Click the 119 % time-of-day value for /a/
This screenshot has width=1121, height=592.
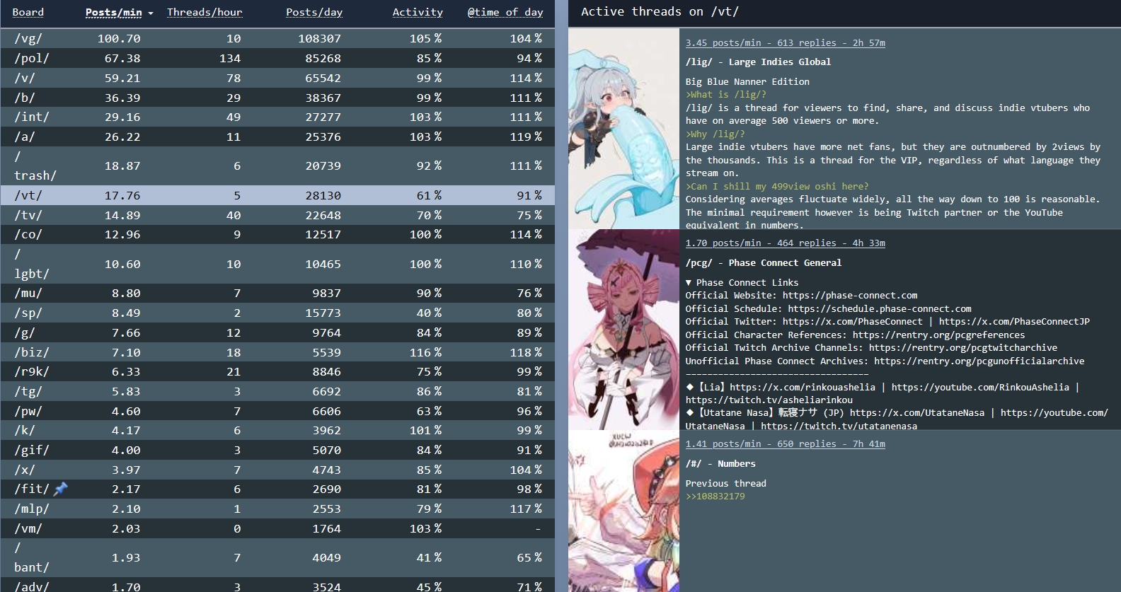tap(526, 137)
